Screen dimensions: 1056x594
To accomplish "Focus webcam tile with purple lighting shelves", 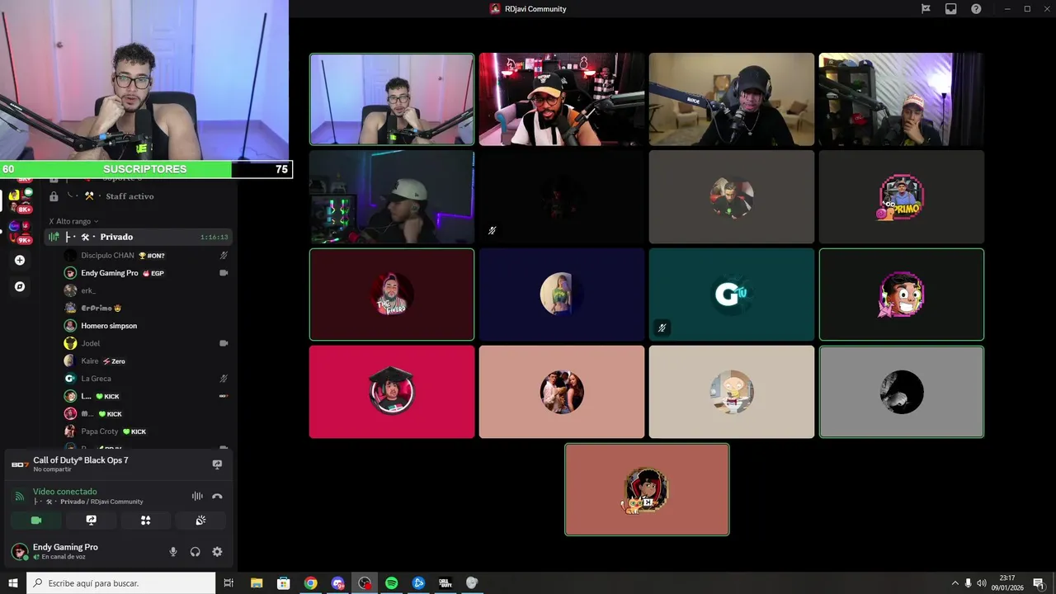I will pos(902,99).
